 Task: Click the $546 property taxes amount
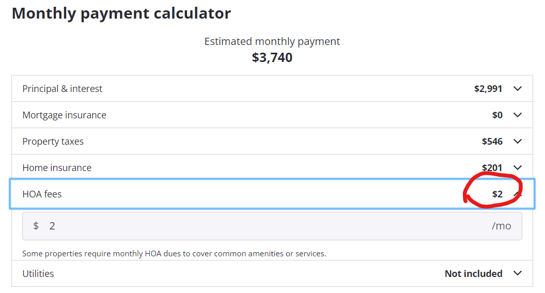[x=492, y=142]
